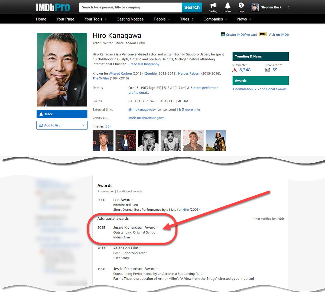325x292 pixels.
Task: Open the first image thumbnail with Carbon backdrop
Action: pyautogui.click(x=103, y=140)
